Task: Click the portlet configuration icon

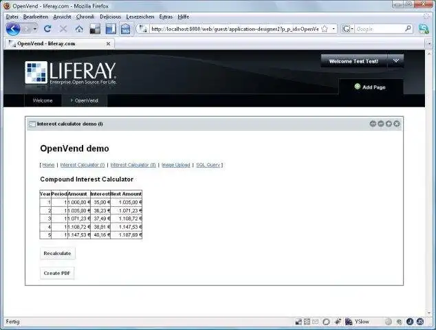Action: (x=373, y=124)
